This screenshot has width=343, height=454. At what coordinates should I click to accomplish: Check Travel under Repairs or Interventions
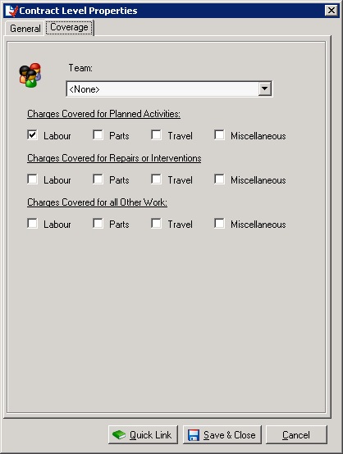pos(156,179)
